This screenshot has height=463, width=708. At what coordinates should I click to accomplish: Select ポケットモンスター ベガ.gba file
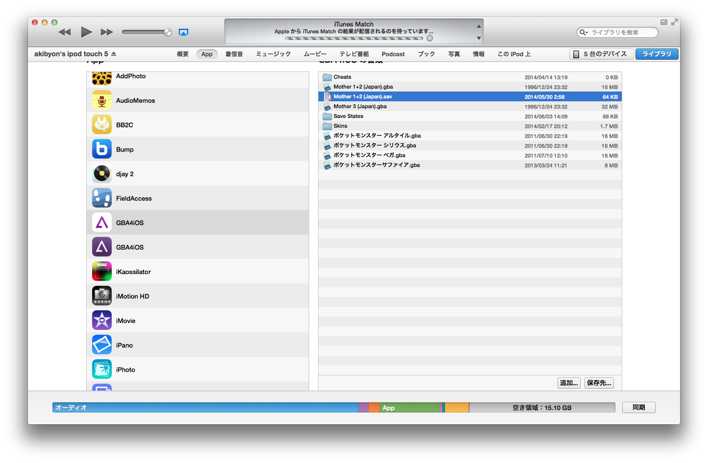pos(470,156)
